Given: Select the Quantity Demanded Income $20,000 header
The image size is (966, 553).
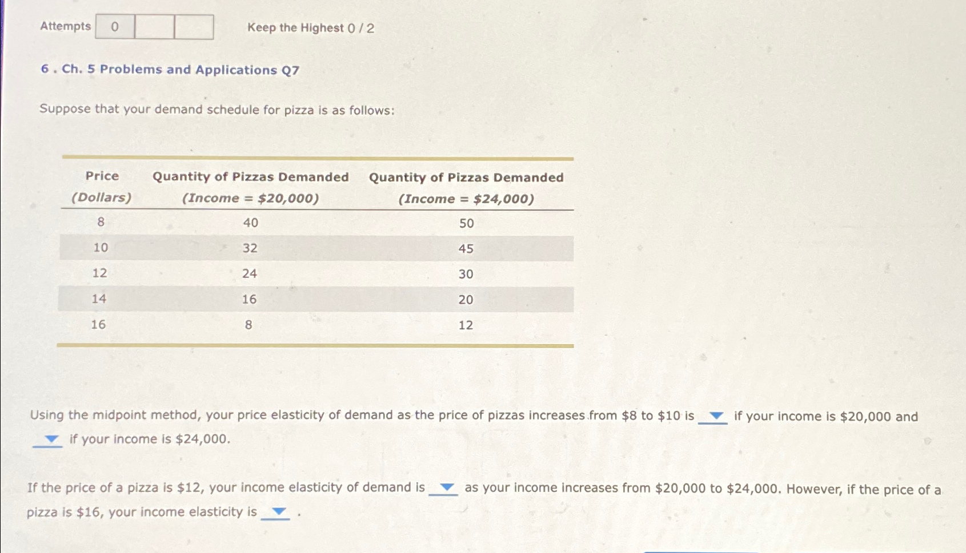Looking at the screenshot, I should (x=250, y=187).
